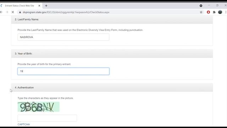Open the Extensions puzzle menu
227x128 pixels.
pyautogui.click(x=214, y=12)
